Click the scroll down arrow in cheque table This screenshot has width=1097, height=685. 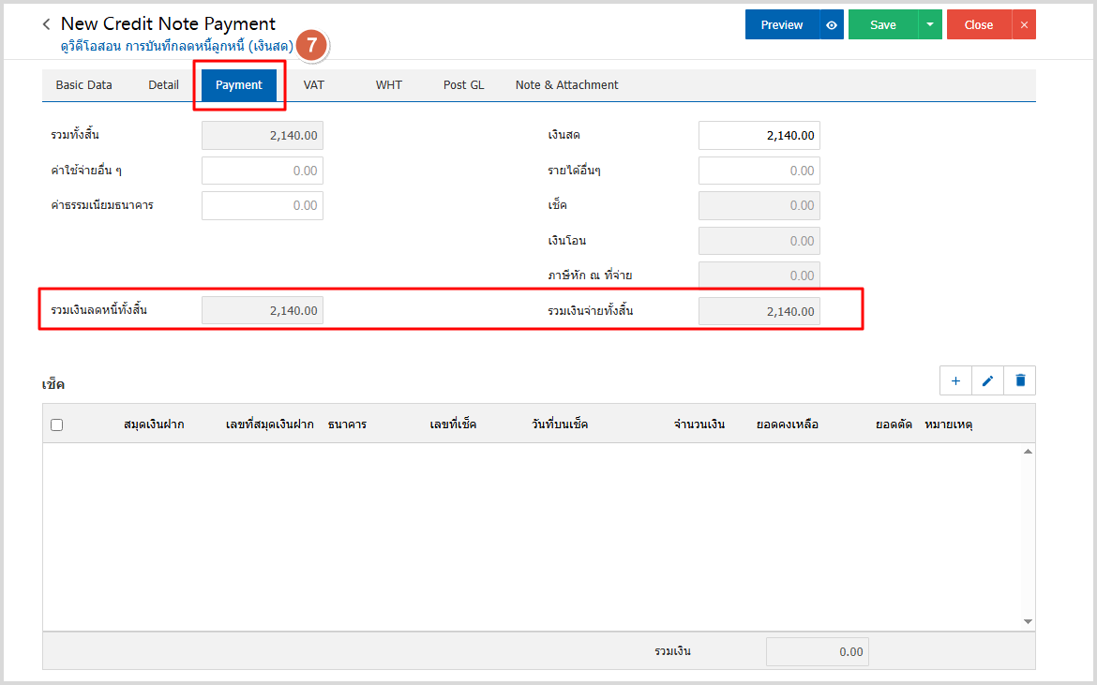coord(1028,621)
